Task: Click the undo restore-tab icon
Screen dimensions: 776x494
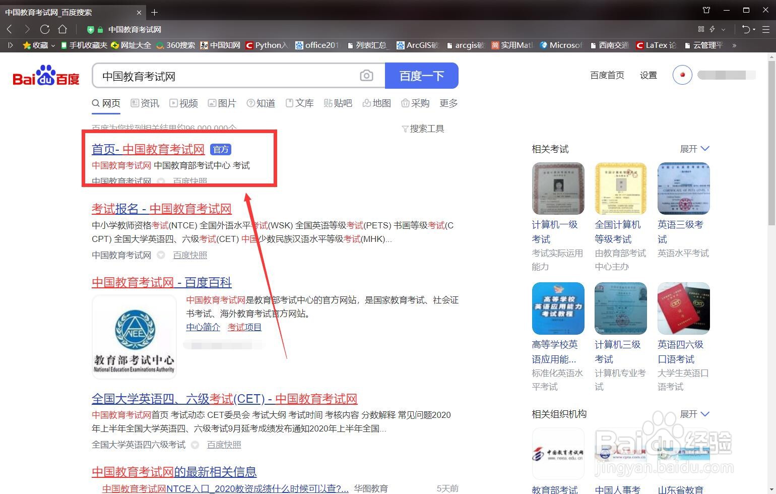Action: [746, 29]
